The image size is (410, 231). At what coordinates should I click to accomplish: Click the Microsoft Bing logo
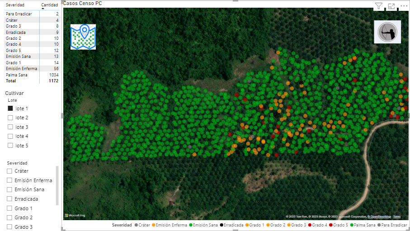[75, 216]
